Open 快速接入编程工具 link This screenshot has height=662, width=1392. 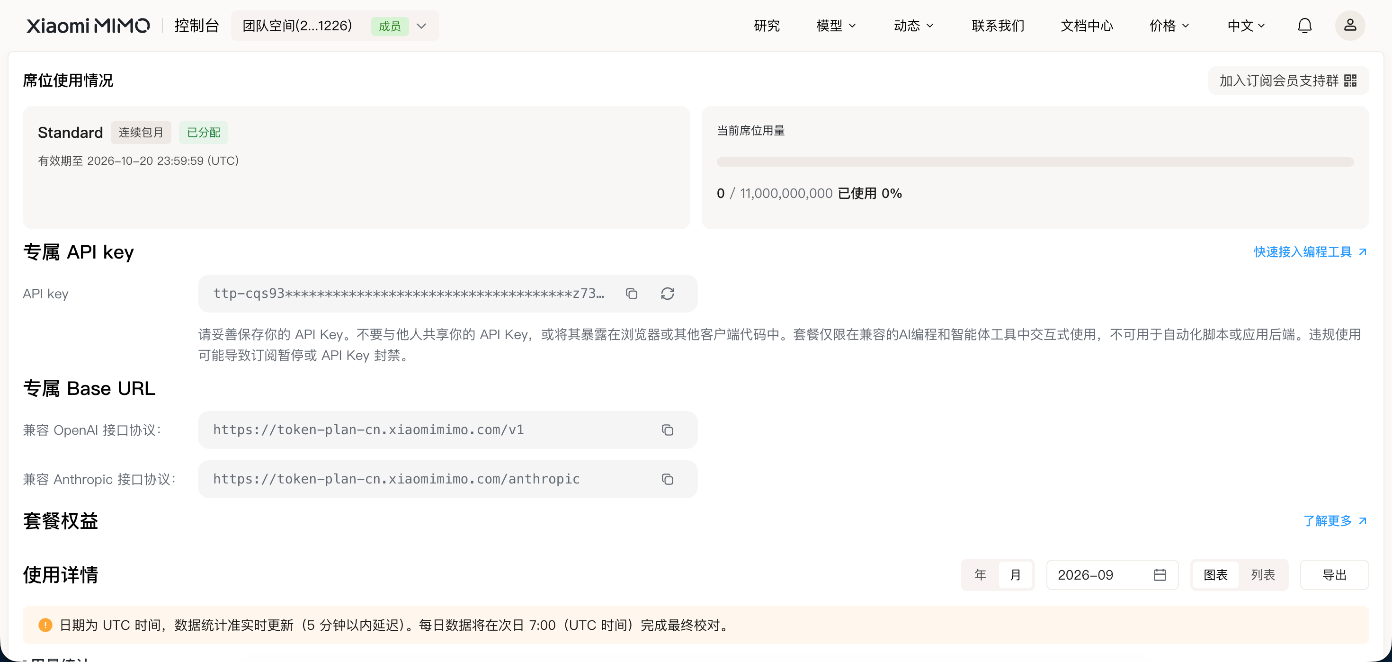(x=1310, y=252)
